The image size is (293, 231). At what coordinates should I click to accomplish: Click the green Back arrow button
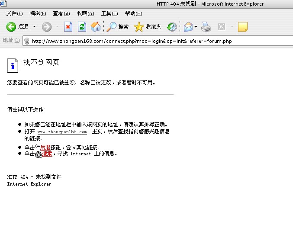11,27
